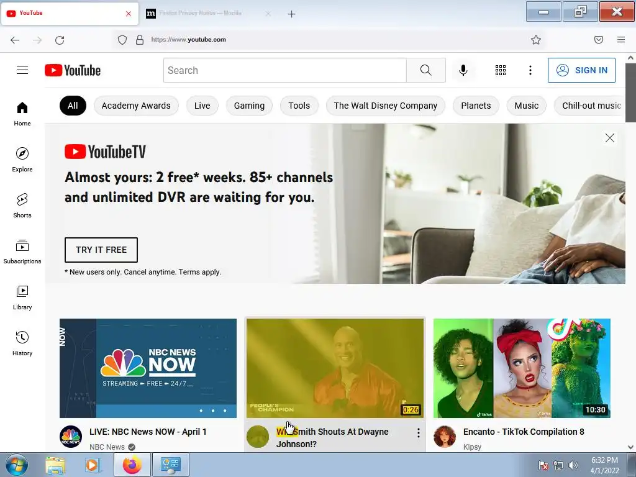Open the Windows Start menu
The width and height of the screenshot is (636, 477).
[x=16, y=465]
